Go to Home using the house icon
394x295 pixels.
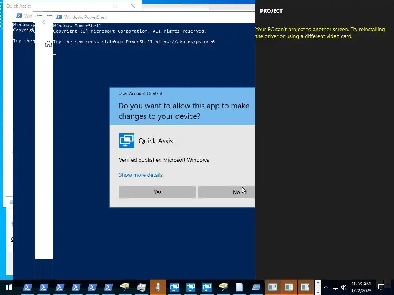point(48,44)
